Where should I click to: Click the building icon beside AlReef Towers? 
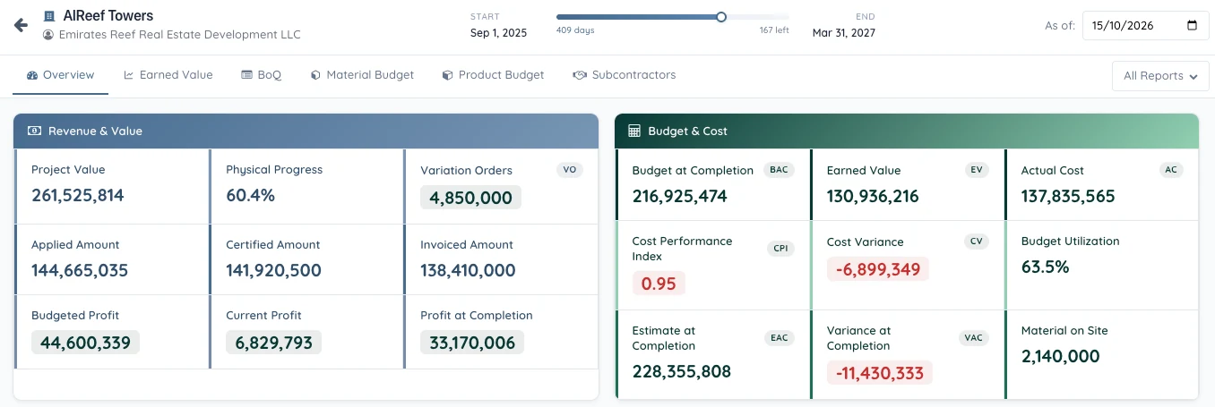[48, 16]
